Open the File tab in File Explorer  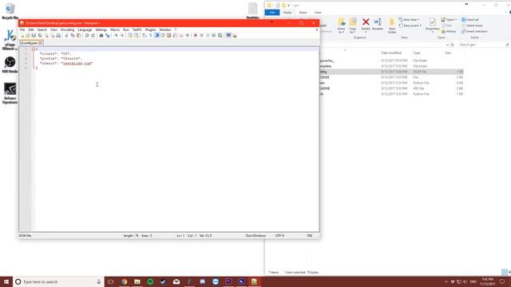(272, 13)
